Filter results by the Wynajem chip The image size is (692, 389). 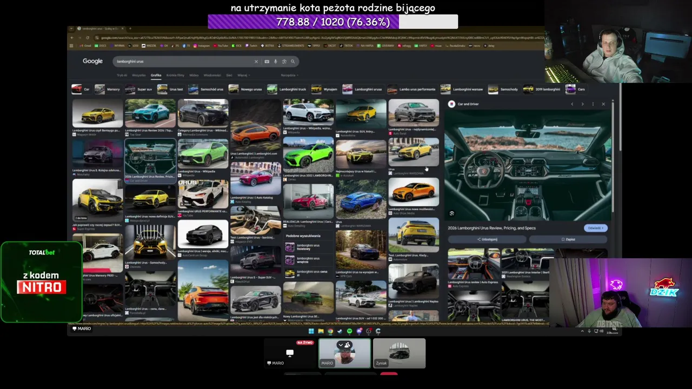click(x=324, y=89)
